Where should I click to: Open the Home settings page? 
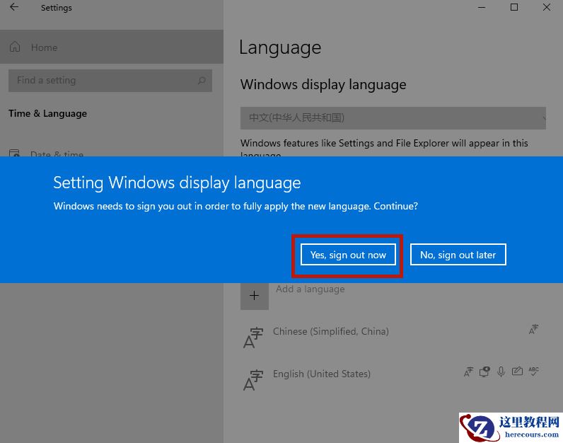pyautogui.click(x=112, y=47)
